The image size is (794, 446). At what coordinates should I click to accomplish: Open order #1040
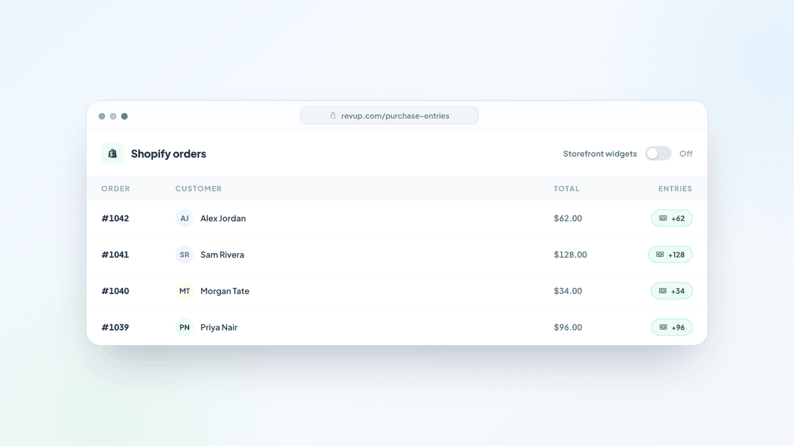115,291
